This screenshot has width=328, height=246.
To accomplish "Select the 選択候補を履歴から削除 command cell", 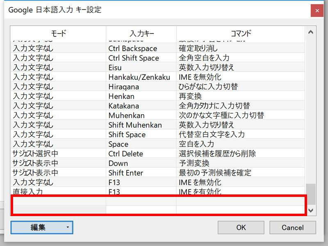I will click(241, 153).
